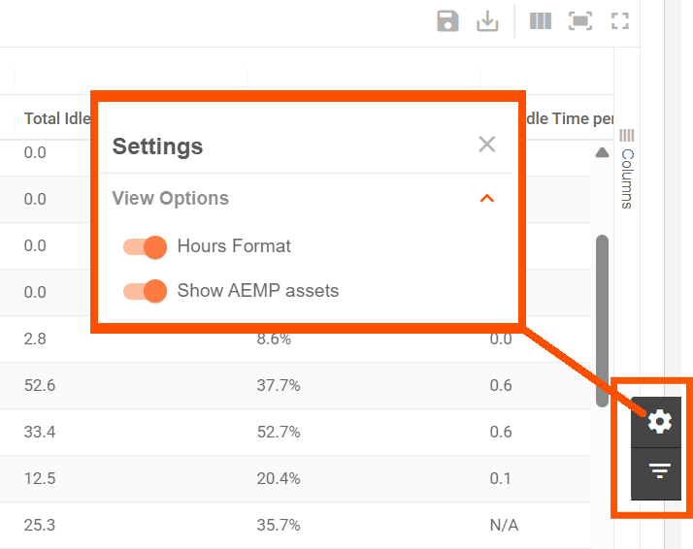Click the download icon in toolbar

tap(487, 21)
